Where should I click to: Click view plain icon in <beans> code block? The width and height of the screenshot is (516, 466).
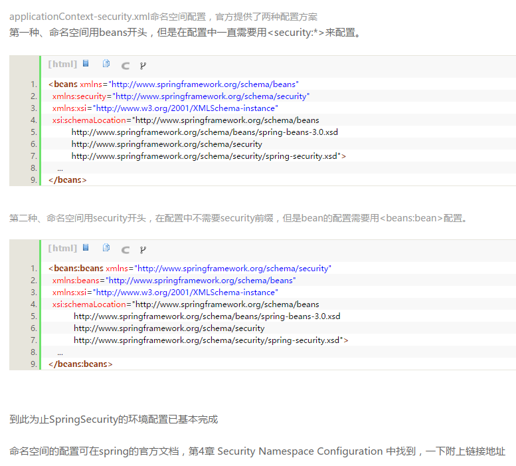click(x=86, y=63)
